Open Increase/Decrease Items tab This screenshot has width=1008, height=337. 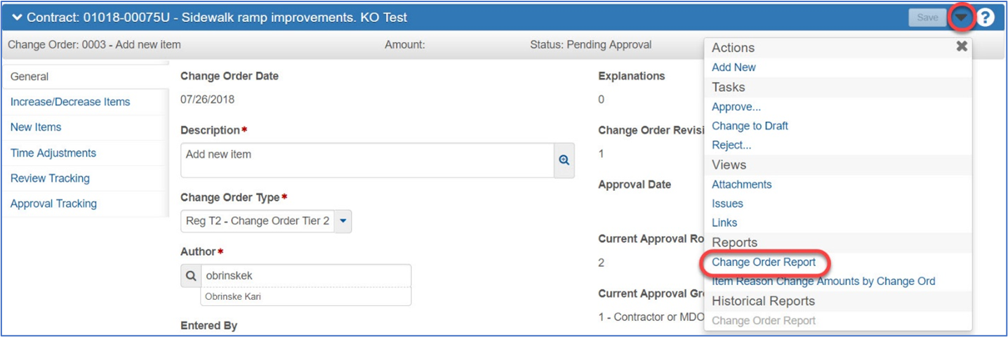(70, 102)
